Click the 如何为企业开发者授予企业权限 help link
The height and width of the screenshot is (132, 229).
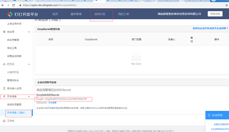click(x=210, y=28)
